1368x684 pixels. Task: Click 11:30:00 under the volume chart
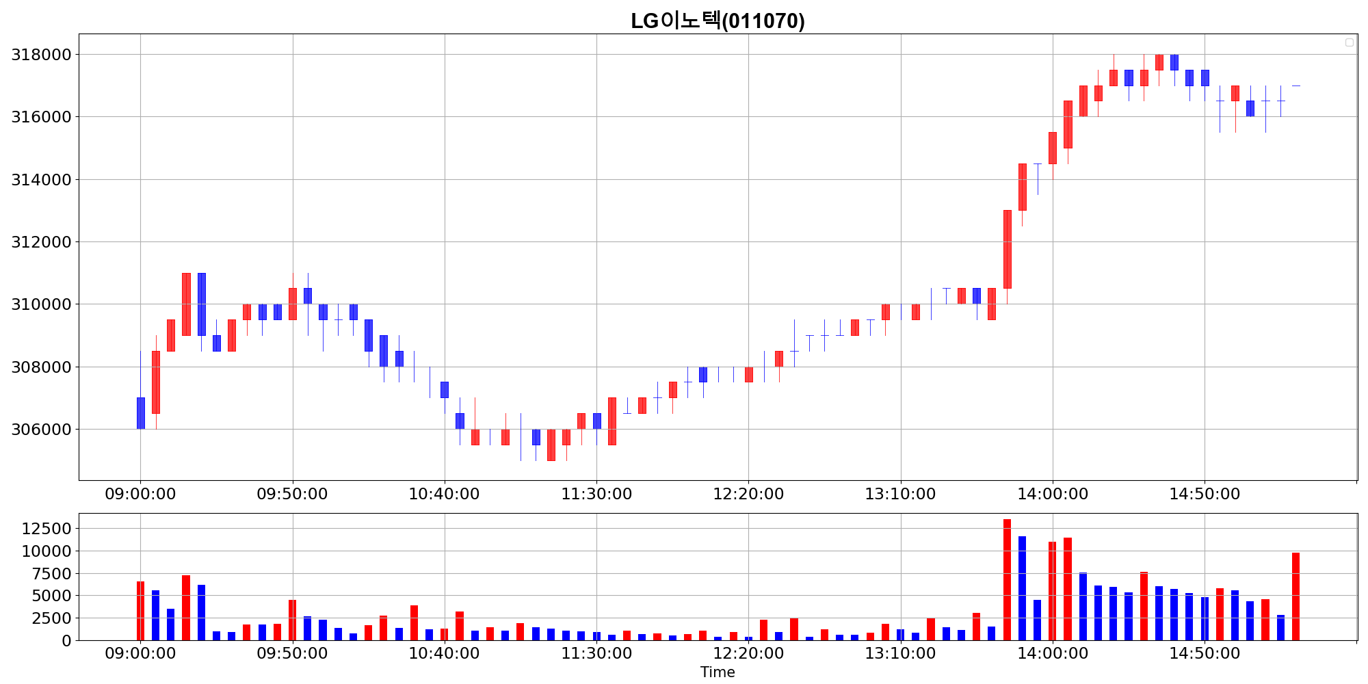click(596, 653)
